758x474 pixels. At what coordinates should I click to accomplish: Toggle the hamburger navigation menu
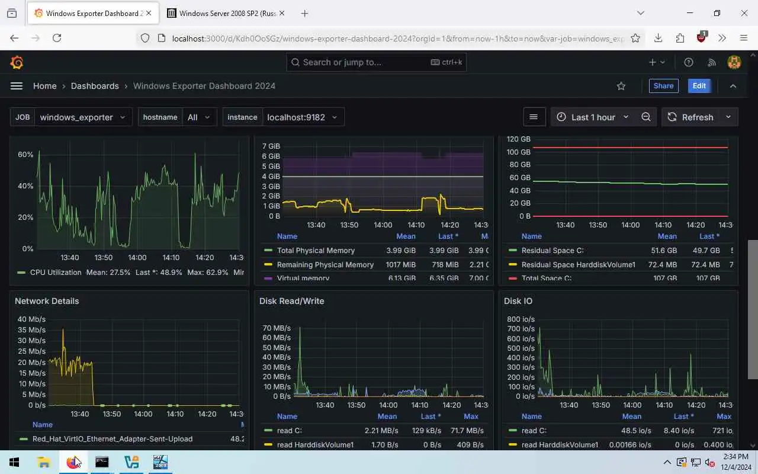pyautogui.click(x=17, y=86)
